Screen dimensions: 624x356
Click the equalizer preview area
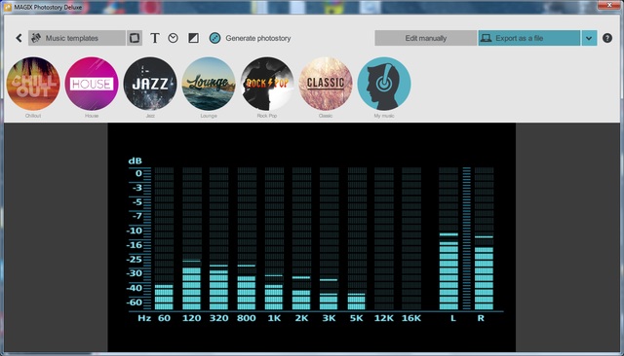tap(312, 237)
